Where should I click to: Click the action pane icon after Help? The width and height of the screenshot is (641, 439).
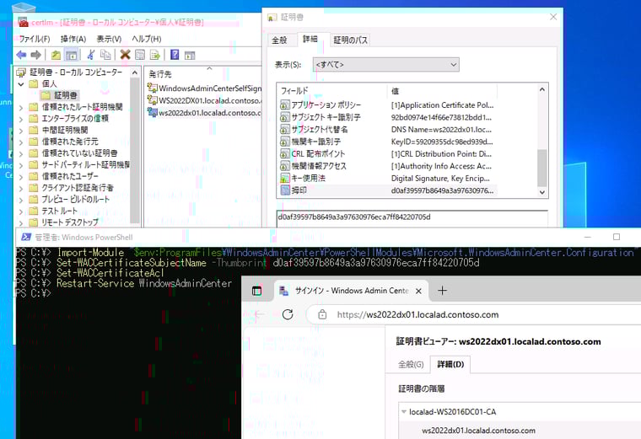pyautogui.click(x=190, y=55)
